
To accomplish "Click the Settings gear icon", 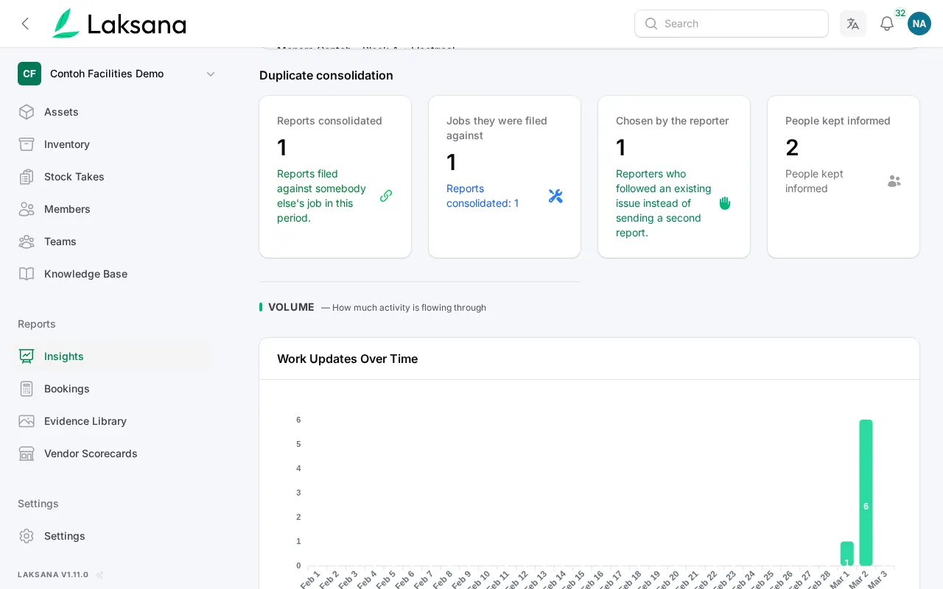I will (27, 536).
